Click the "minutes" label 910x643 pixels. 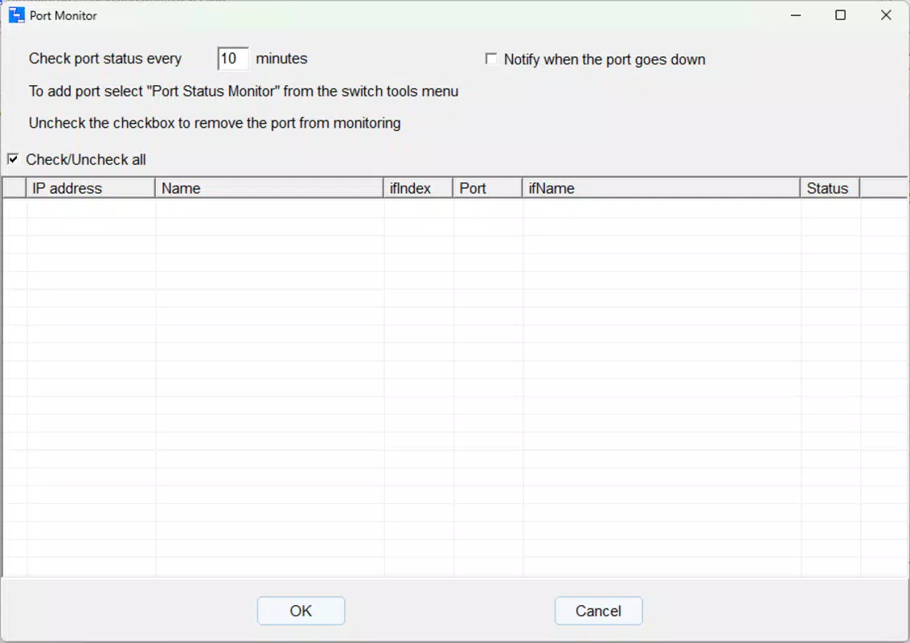pos(281,59)
